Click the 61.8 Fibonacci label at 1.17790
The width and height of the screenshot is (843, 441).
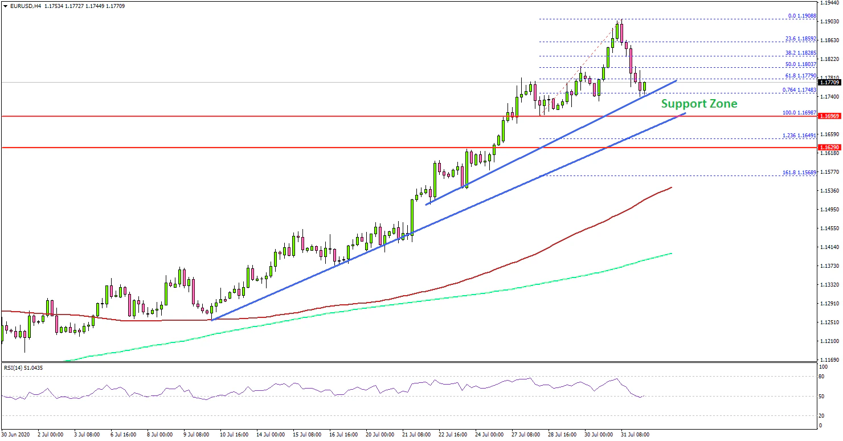click(801, 75)
